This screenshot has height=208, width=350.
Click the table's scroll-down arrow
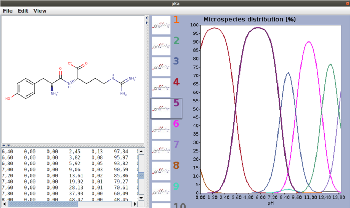[141, 198]
